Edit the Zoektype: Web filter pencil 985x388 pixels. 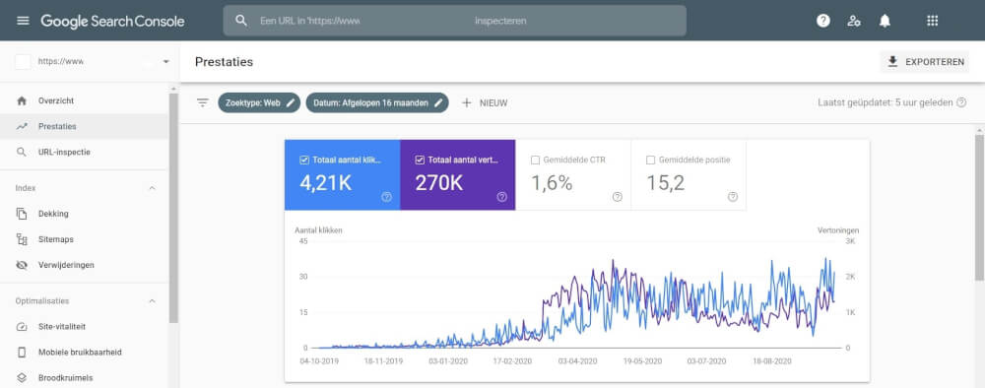point(291,103)
